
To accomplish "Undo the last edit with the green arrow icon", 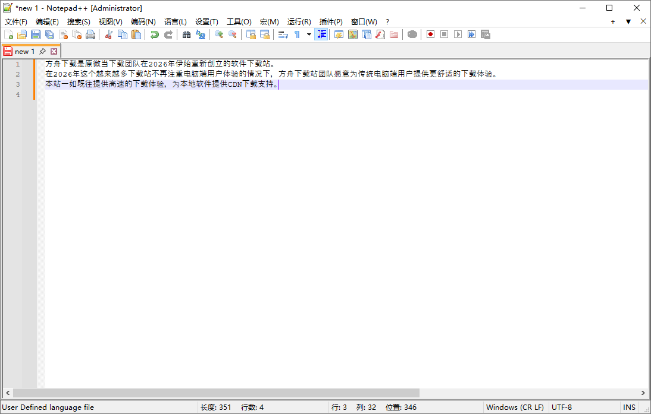I will [x=154, y=34].
